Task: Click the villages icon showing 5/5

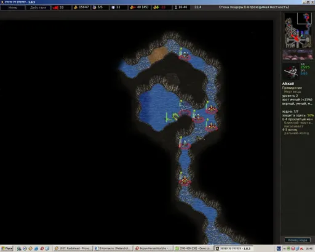Action: [x=94, y=7]
